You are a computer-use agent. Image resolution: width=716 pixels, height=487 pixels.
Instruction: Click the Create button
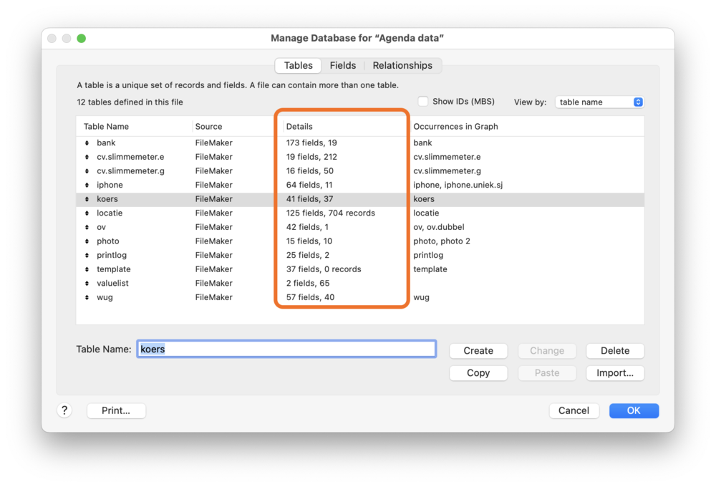click(478, 351)
